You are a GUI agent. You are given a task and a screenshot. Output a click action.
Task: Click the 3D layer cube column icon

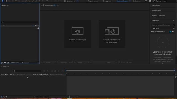pos(47,75)
